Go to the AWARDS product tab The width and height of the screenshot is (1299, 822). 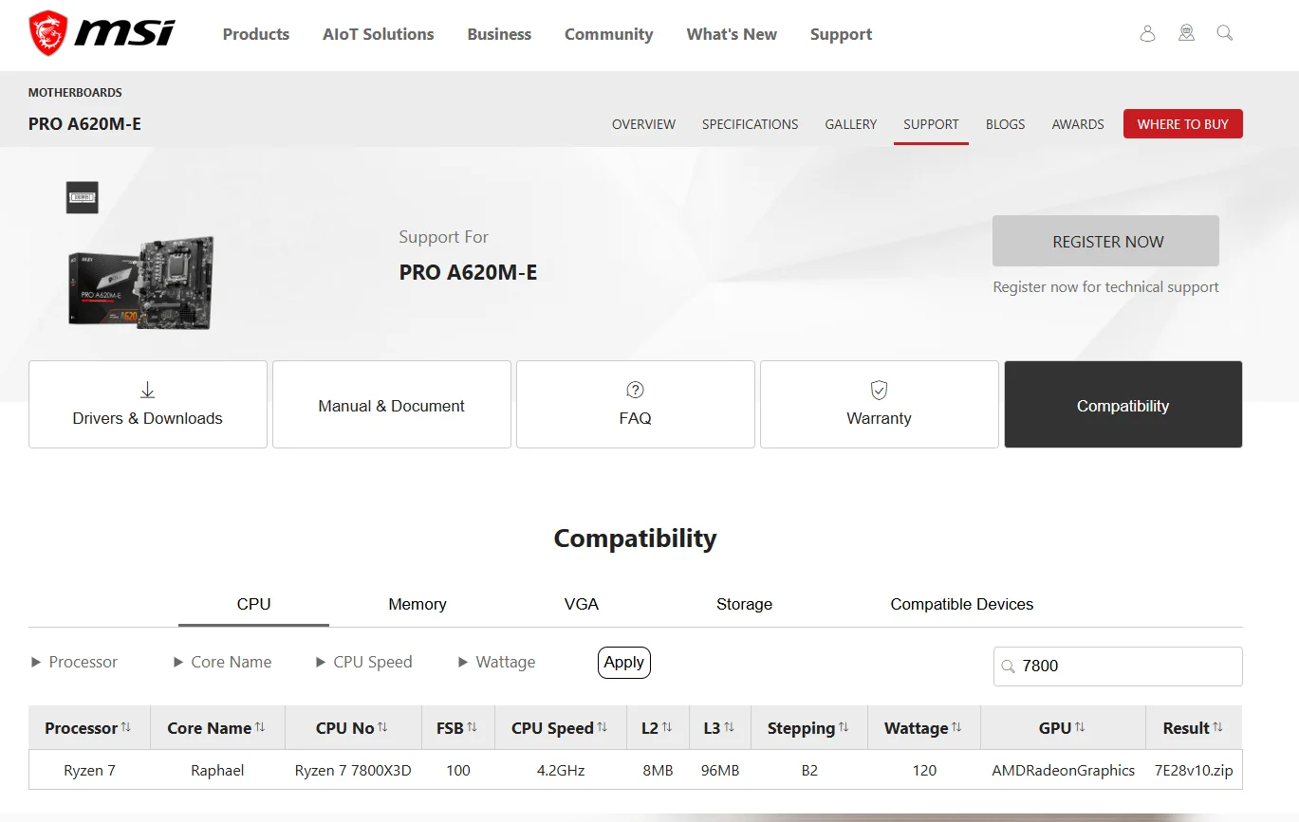point(1078,124)
